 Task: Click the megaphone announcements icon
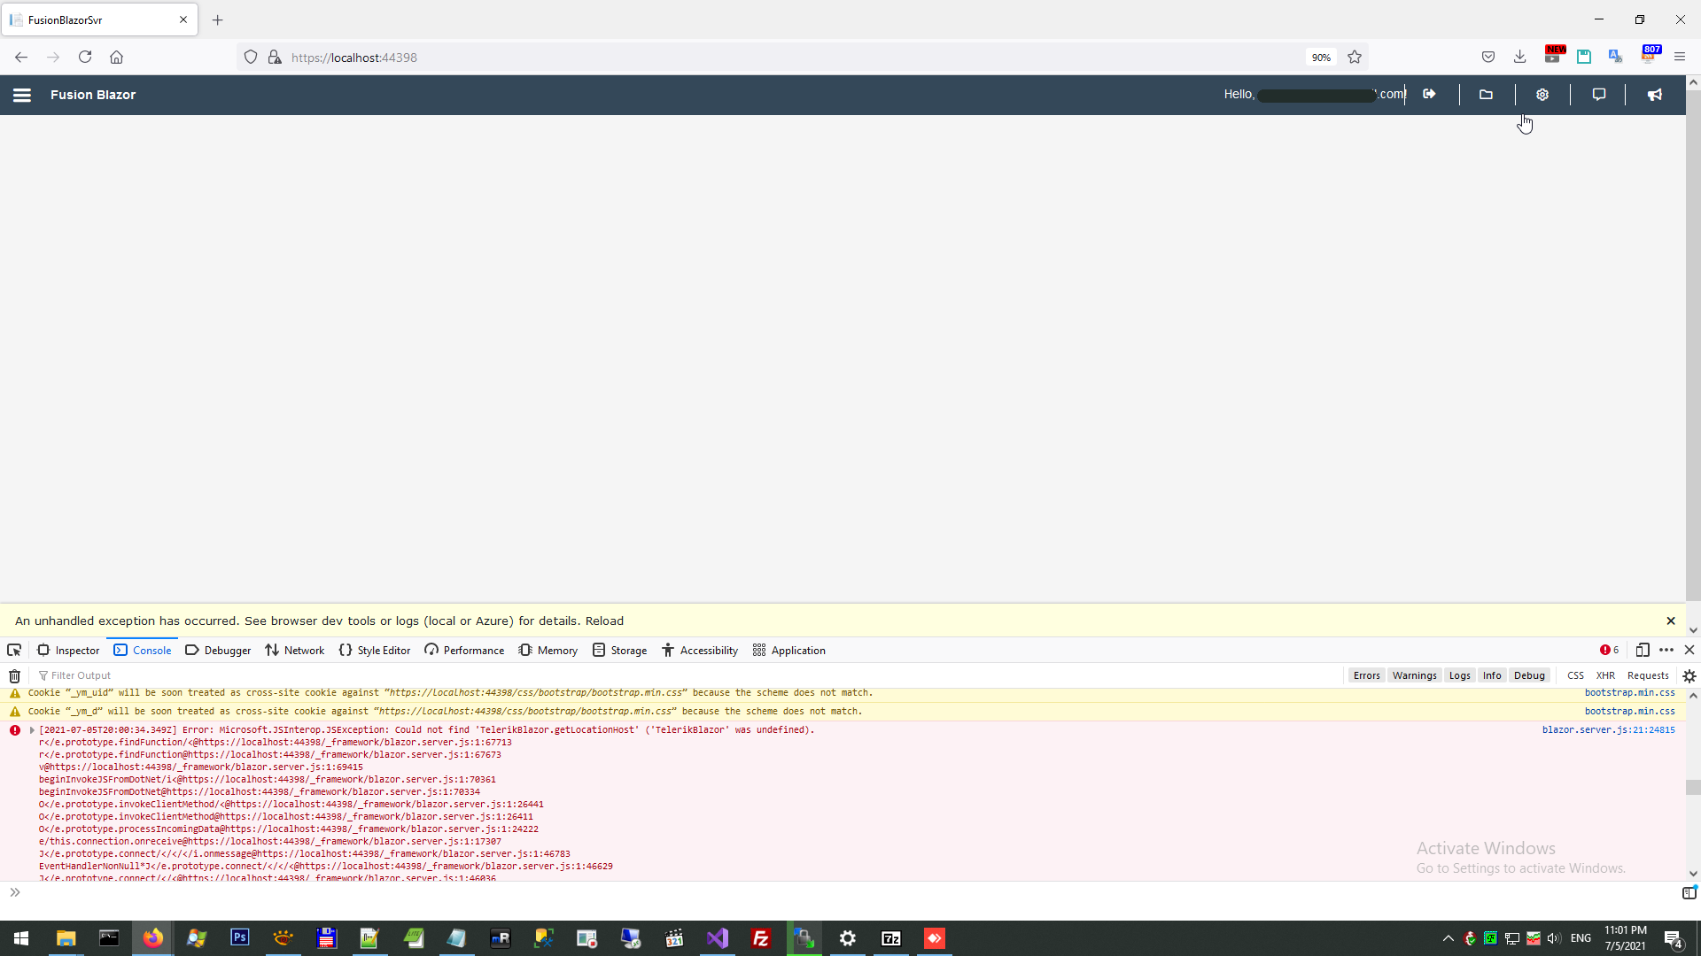point(1655,95)
